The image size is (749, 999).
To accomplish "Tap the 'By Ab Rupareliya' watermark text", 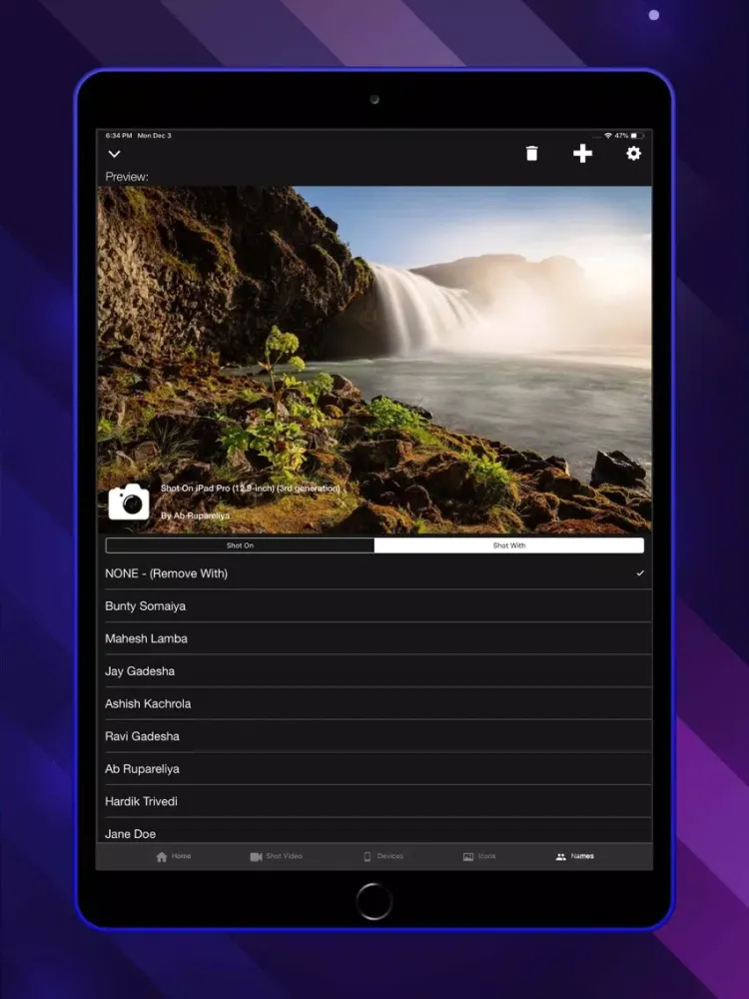I will coord(195,515).
